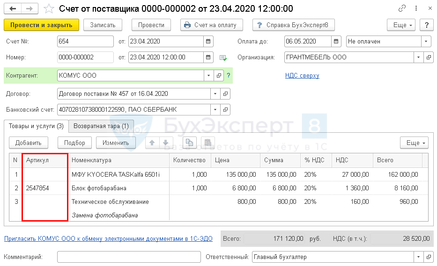Click the back navigation arrow
Viewport: 437px width, 266px height.
coord(13,9)
